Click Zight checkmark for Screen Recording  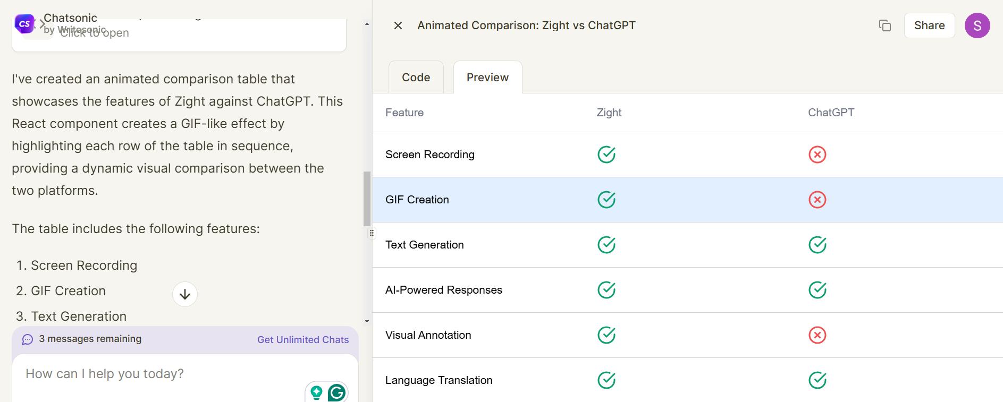[x=606, y=155]
